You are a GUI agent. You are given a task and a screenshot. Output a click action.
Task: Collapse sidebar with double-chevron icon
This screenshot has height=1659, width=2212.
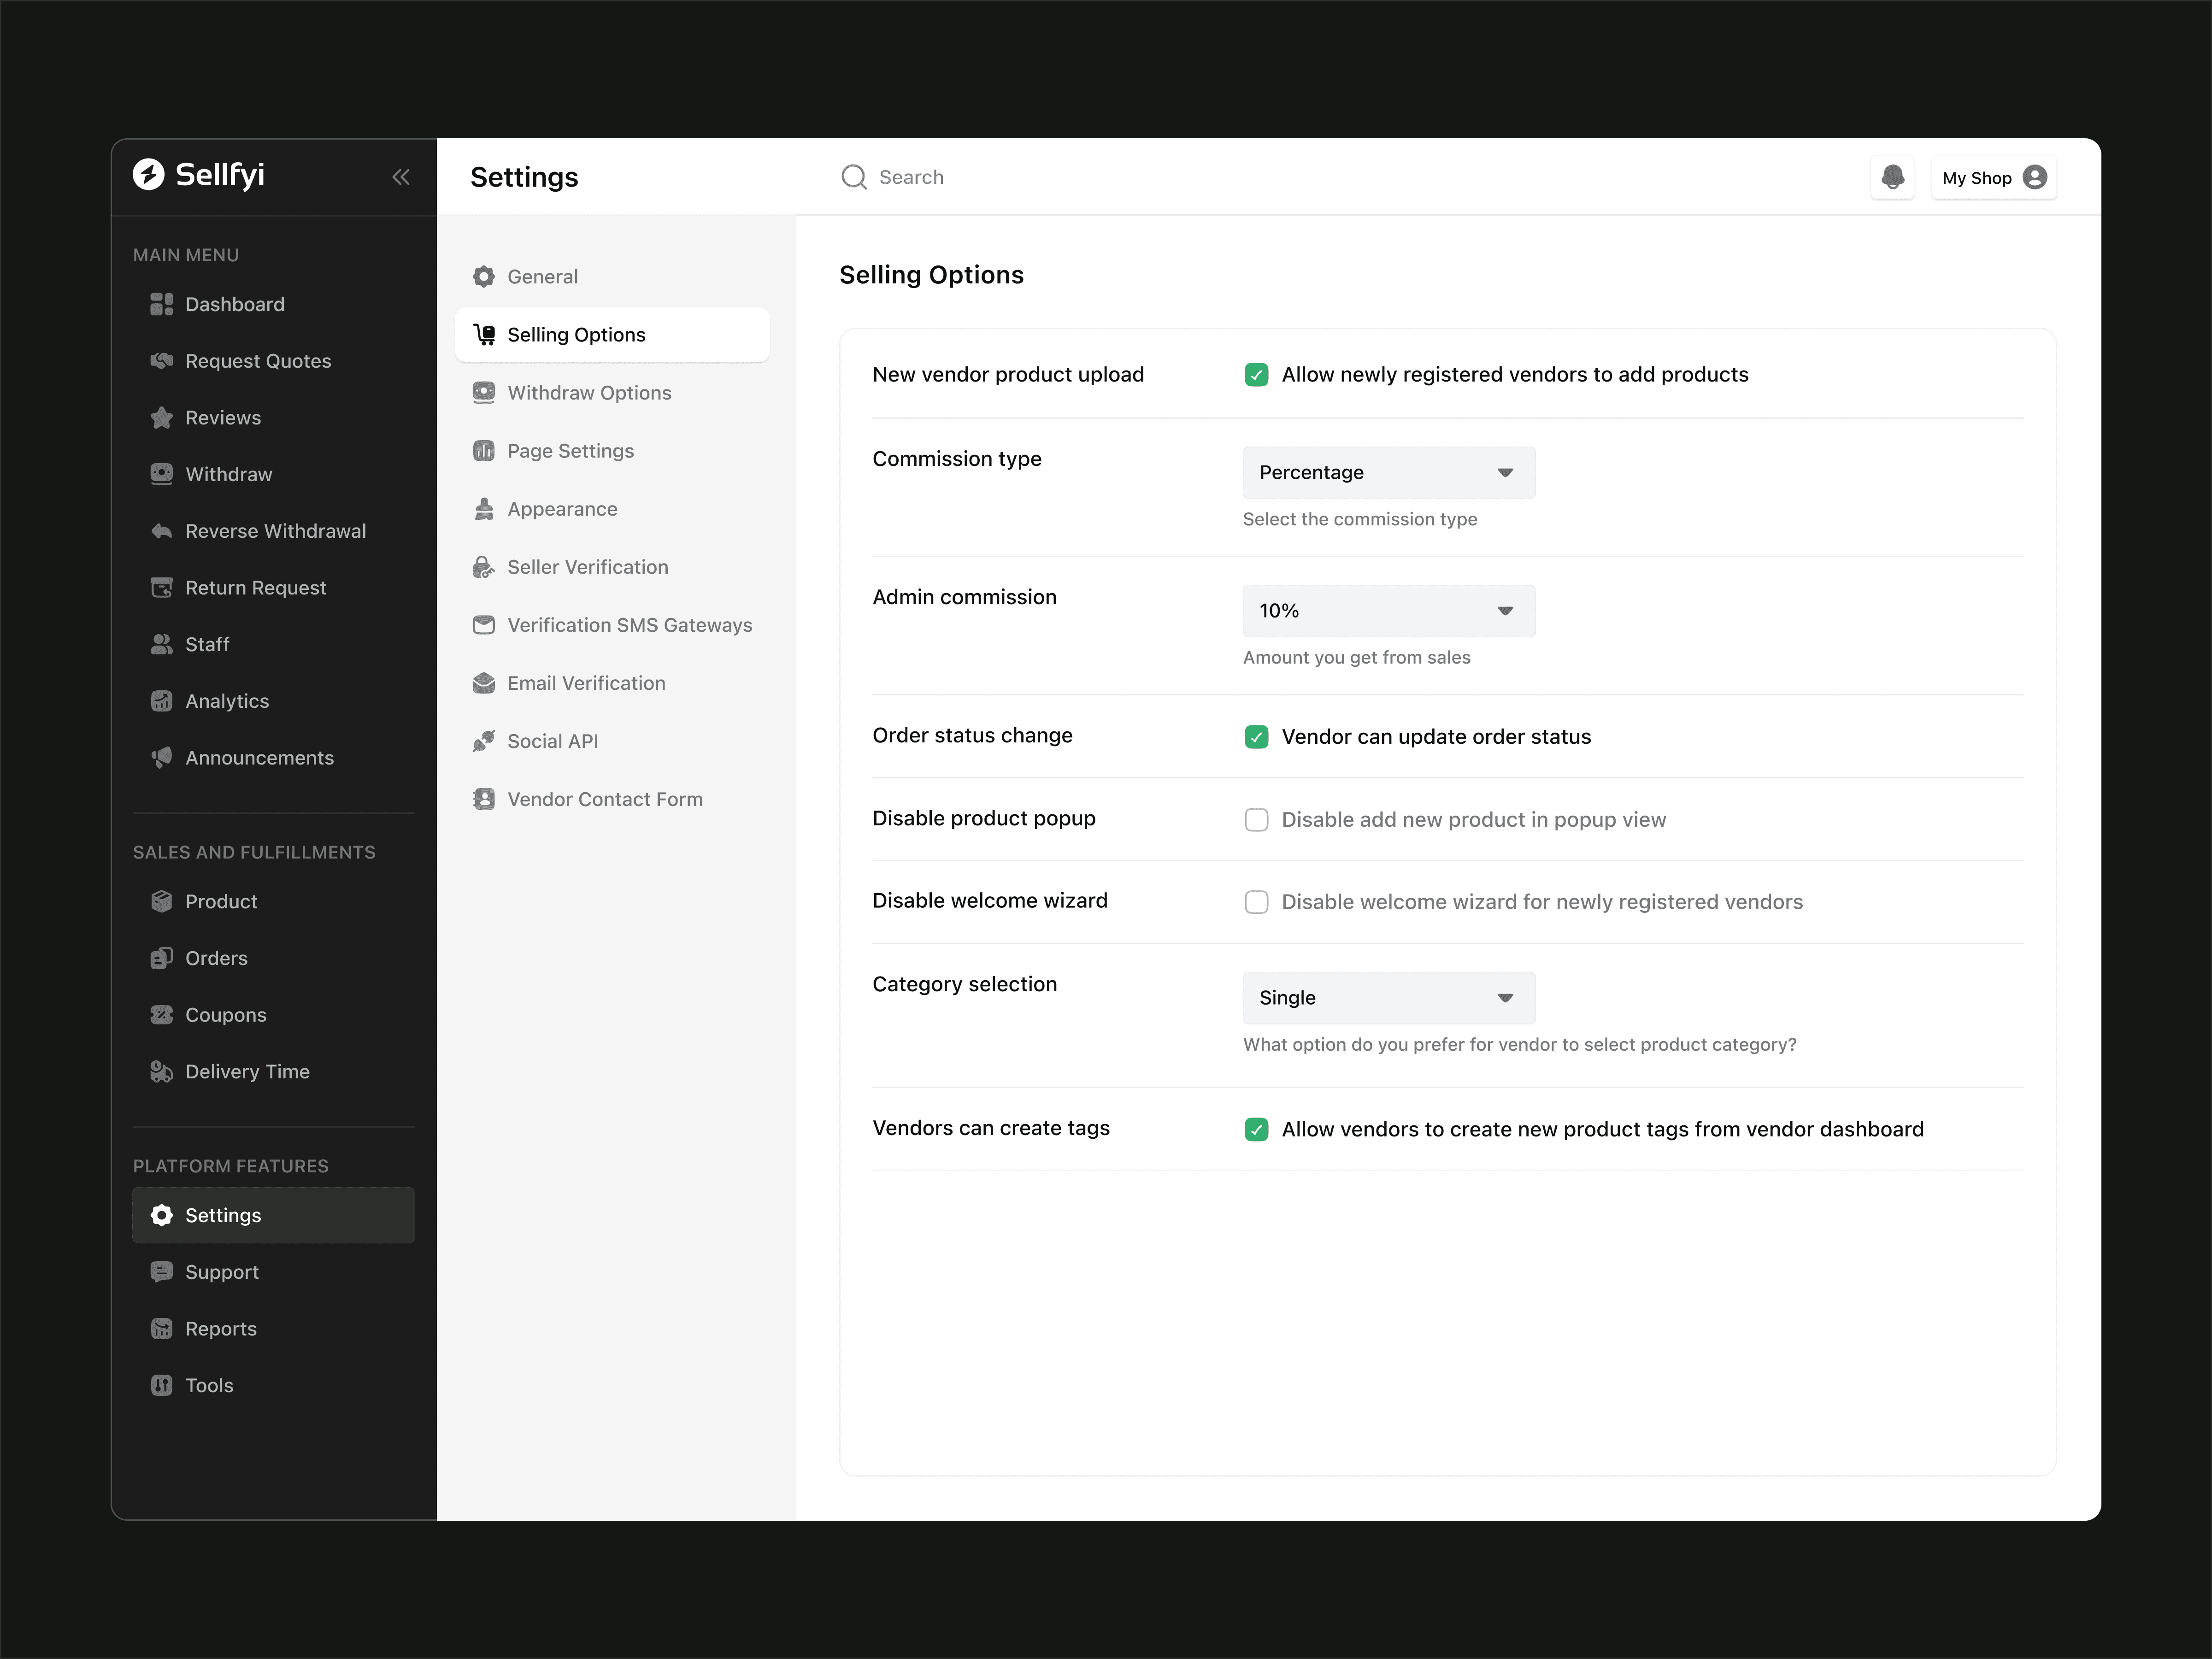(x=401, y=177)
